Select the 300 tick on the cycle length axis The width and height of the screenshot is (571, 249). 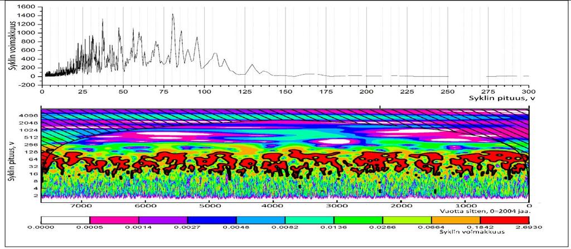(529, 91)
